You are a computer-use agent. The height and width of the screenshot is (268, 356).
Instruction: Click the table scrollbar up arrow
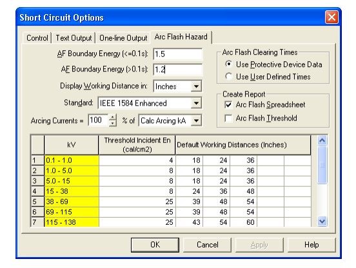(322, 140)
